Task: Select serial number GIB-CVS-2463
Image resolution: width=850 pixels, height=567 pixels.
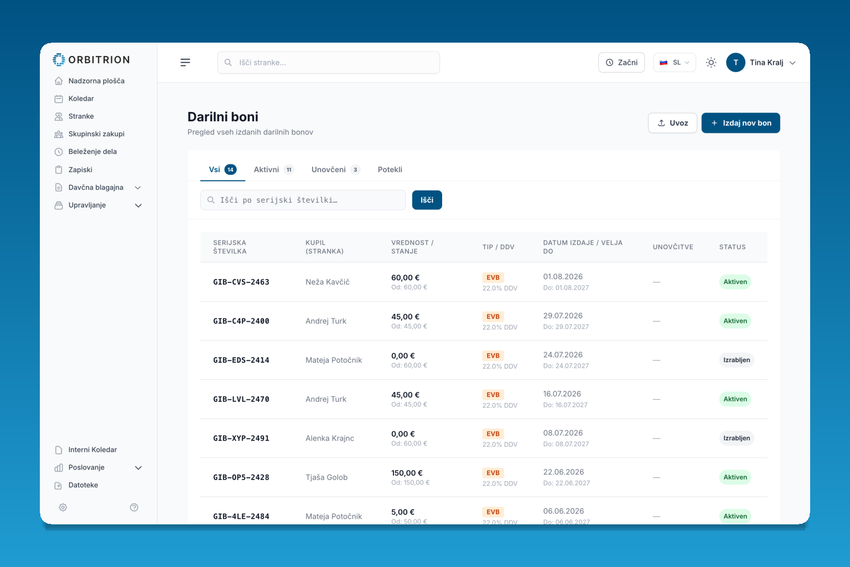Action: coord(241,282)
